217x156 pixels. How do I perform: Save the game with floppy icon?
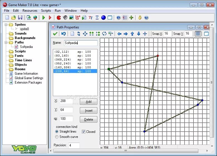[x=20, y=18]
